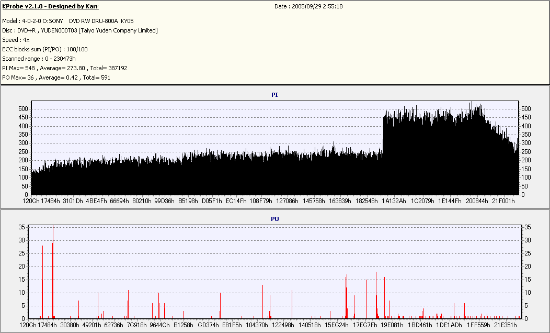Click the 163839h axis label

click(x=340, y=201)
